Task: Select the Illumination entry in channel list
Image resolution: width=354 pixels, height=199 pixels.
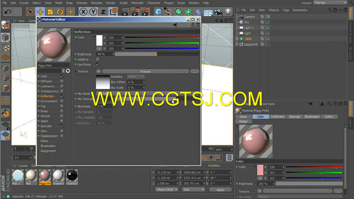Action: point(48,146)
